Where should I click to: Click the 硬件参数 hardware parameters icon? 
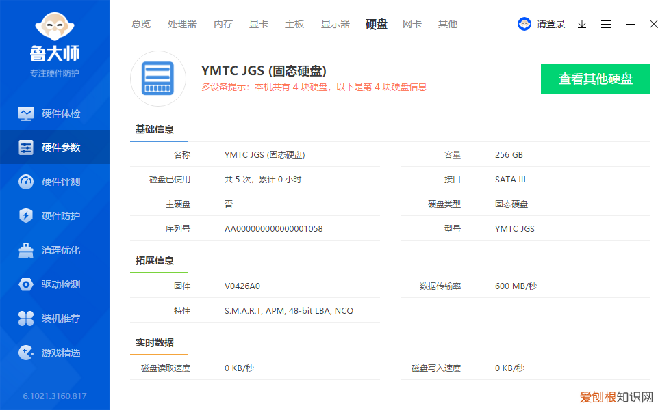coord(27,147)
